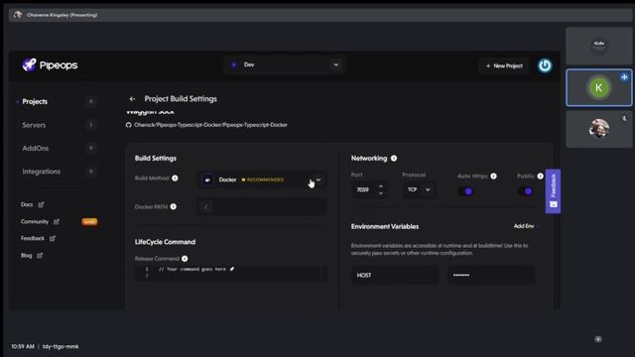Select the participant tile with photo avatar
Viewport: 635px width, 357px height.
(598, 129)
